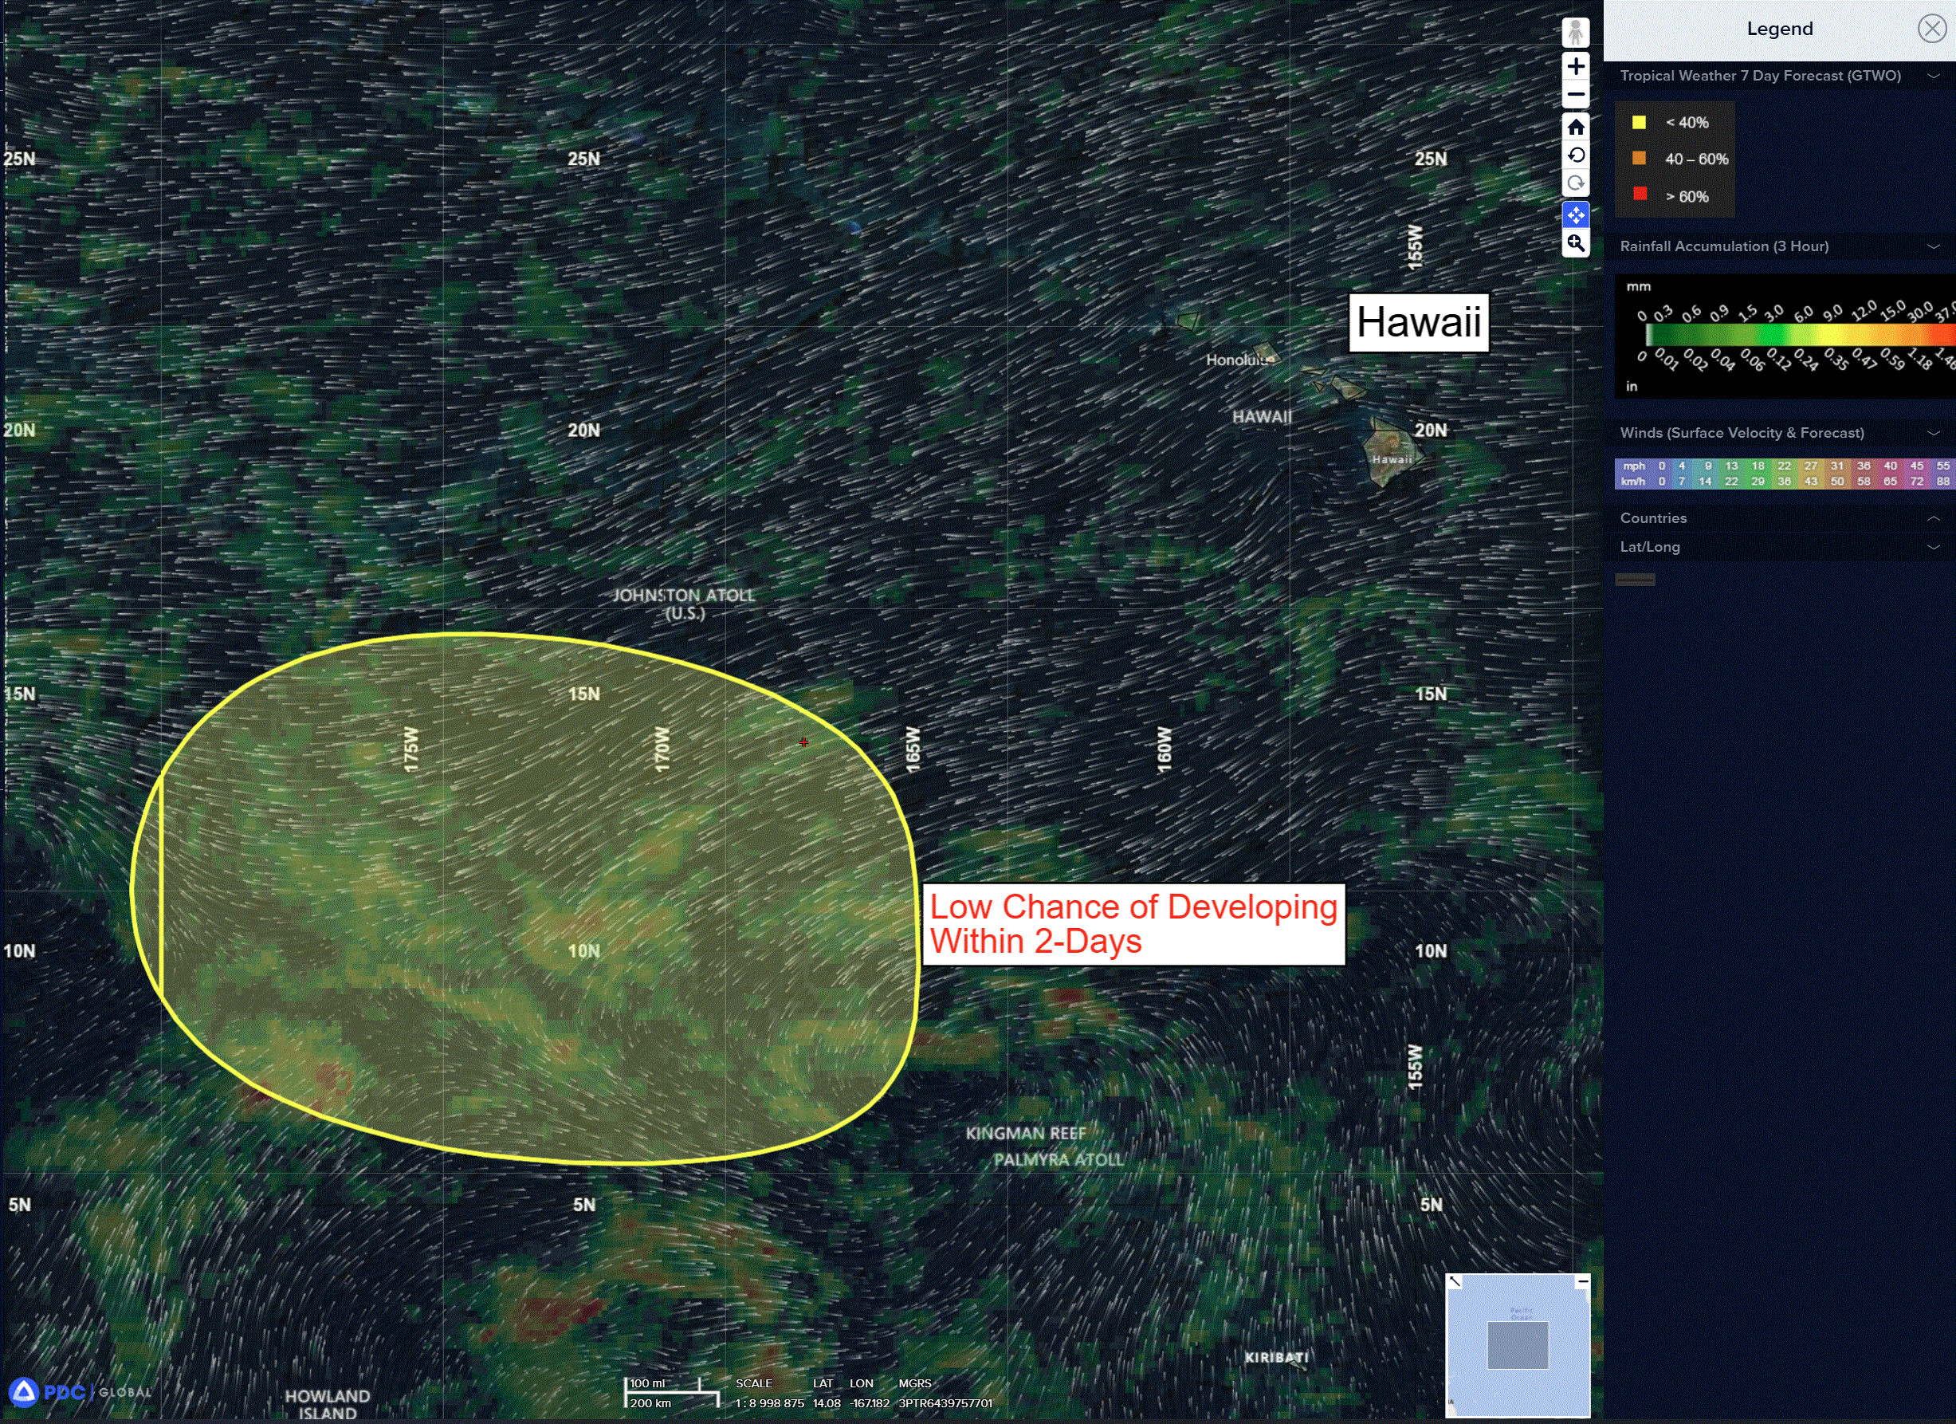Click the KINGMAN REEF label
The image size is (1956, 1424).
(x=1026, y=1132)
